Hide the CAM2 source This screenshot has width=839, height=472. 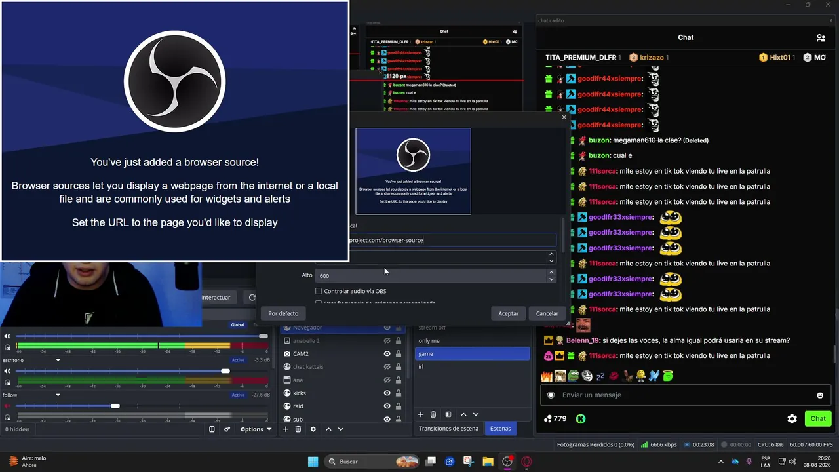pos(387,354)
